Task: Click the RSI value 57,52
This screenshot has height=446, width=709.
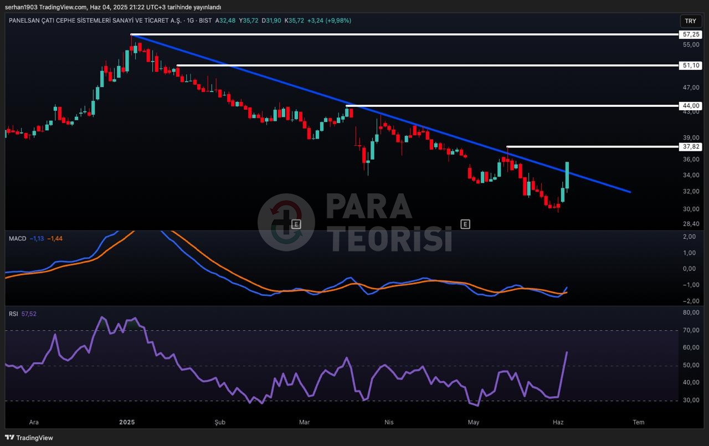Action: [x=29, y=314]
